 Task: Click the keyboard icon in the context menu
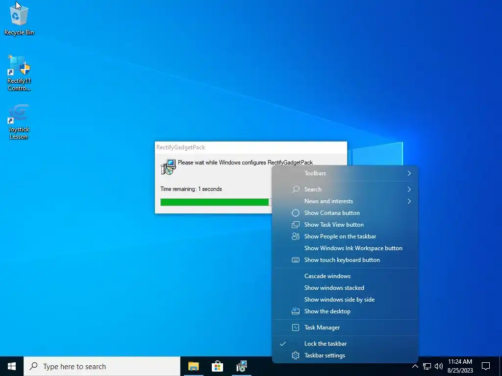(296, 260)
